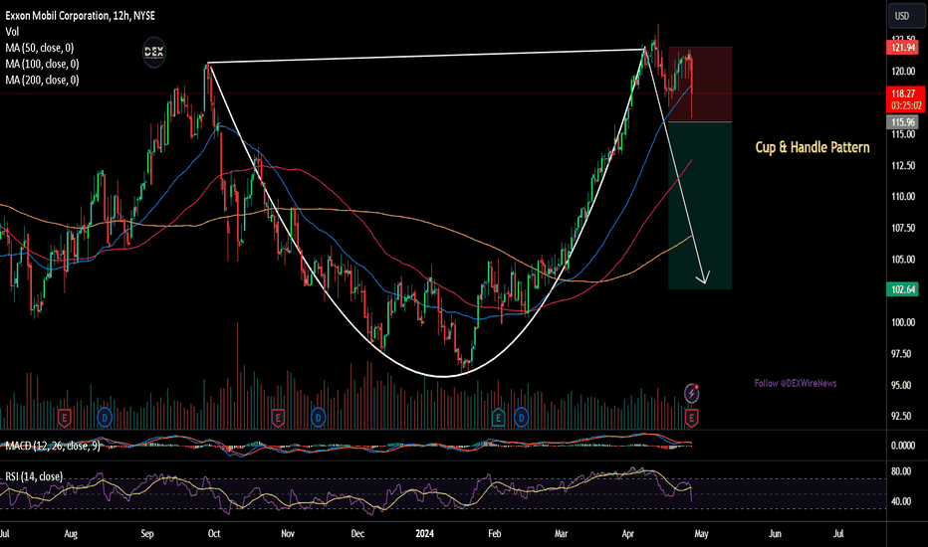This screenshot has height=547, width=928.
Task: Select the Exxon Mobil Corporation symbol title
Action: point(81,15)
